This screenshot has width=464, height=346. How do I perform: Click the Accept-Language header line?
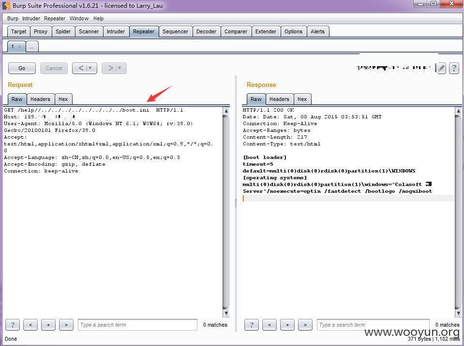click(92, 157)
